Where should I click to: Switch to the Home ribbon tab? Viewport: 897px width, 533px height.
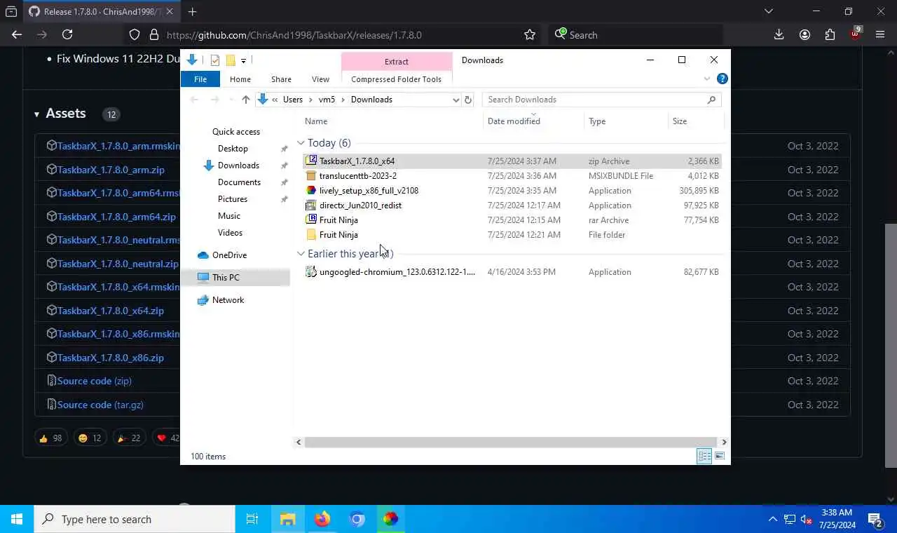point(240,79)
